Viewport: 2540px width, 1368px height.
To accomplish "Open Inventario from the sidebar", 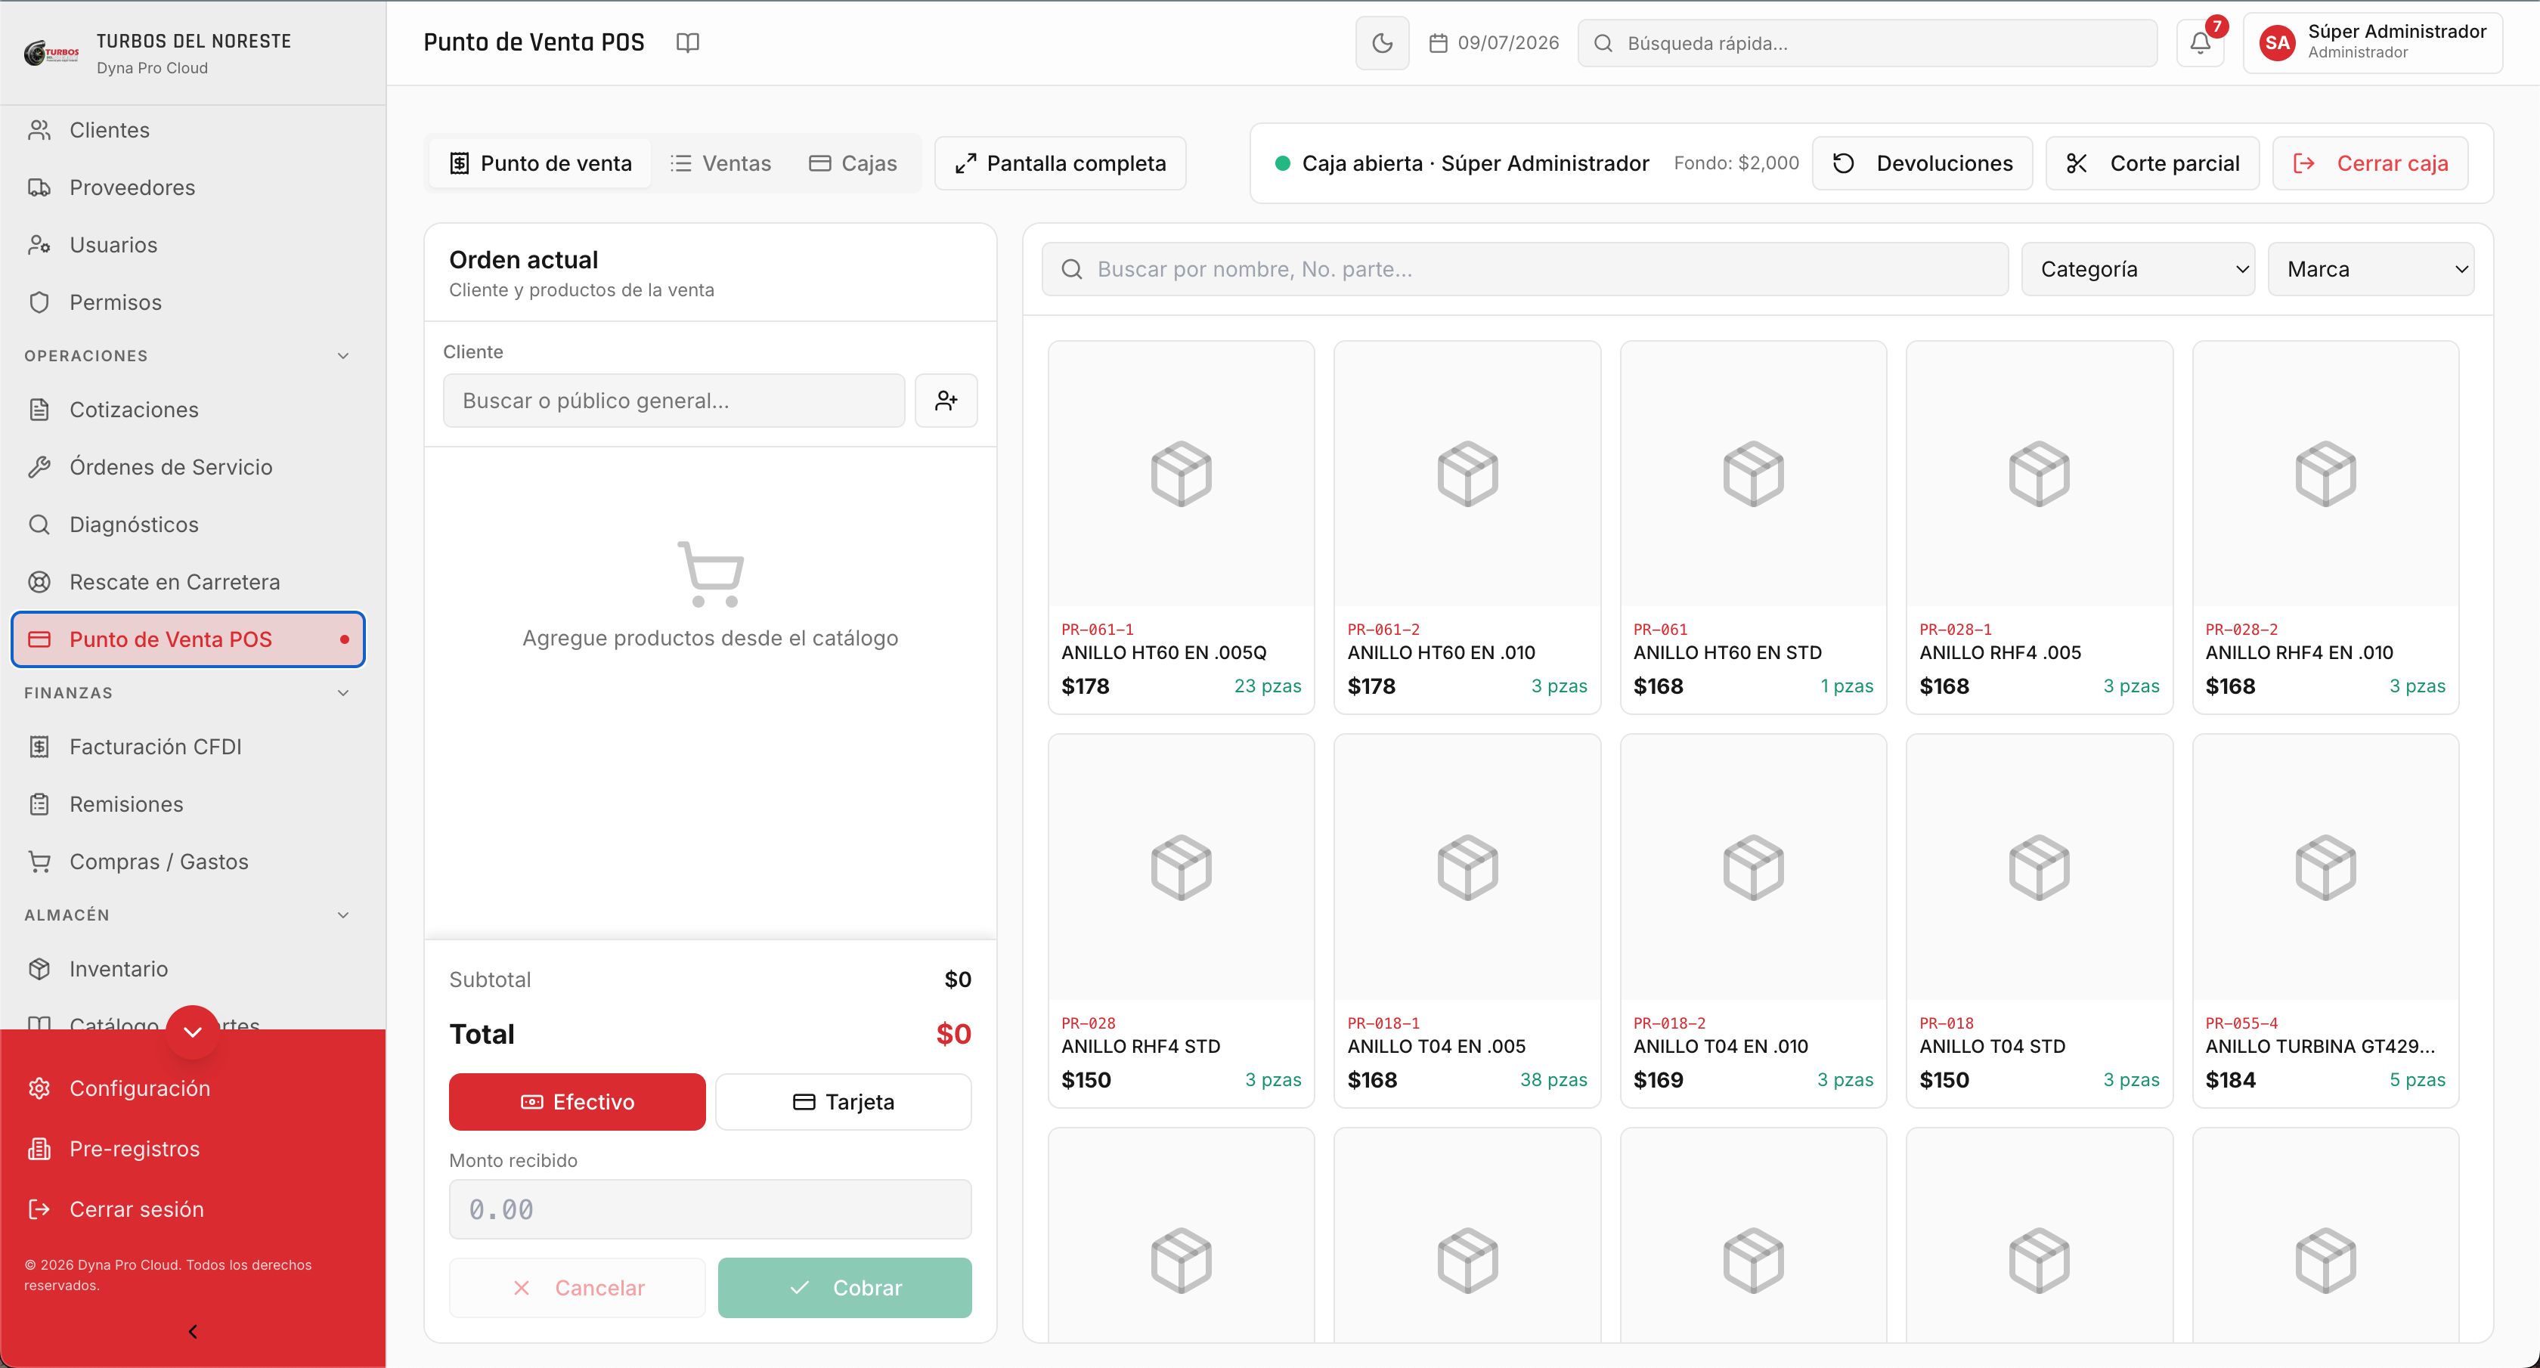I will [188, 969].
